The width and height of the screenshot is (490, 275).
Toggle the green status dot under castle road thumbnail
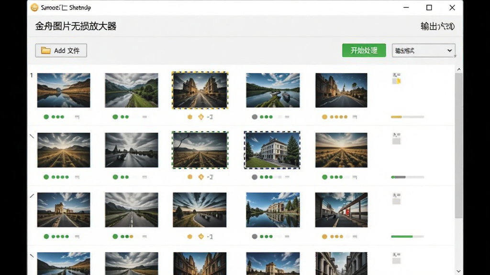(x=46, y=237)
